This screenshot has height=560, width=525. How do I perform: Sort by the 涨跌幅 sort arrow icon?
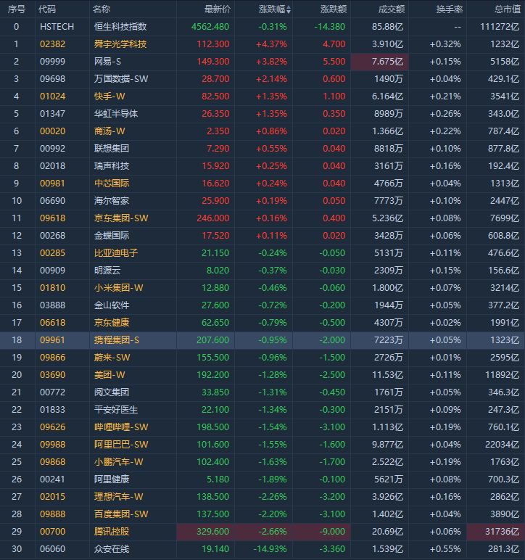(289, 9)
